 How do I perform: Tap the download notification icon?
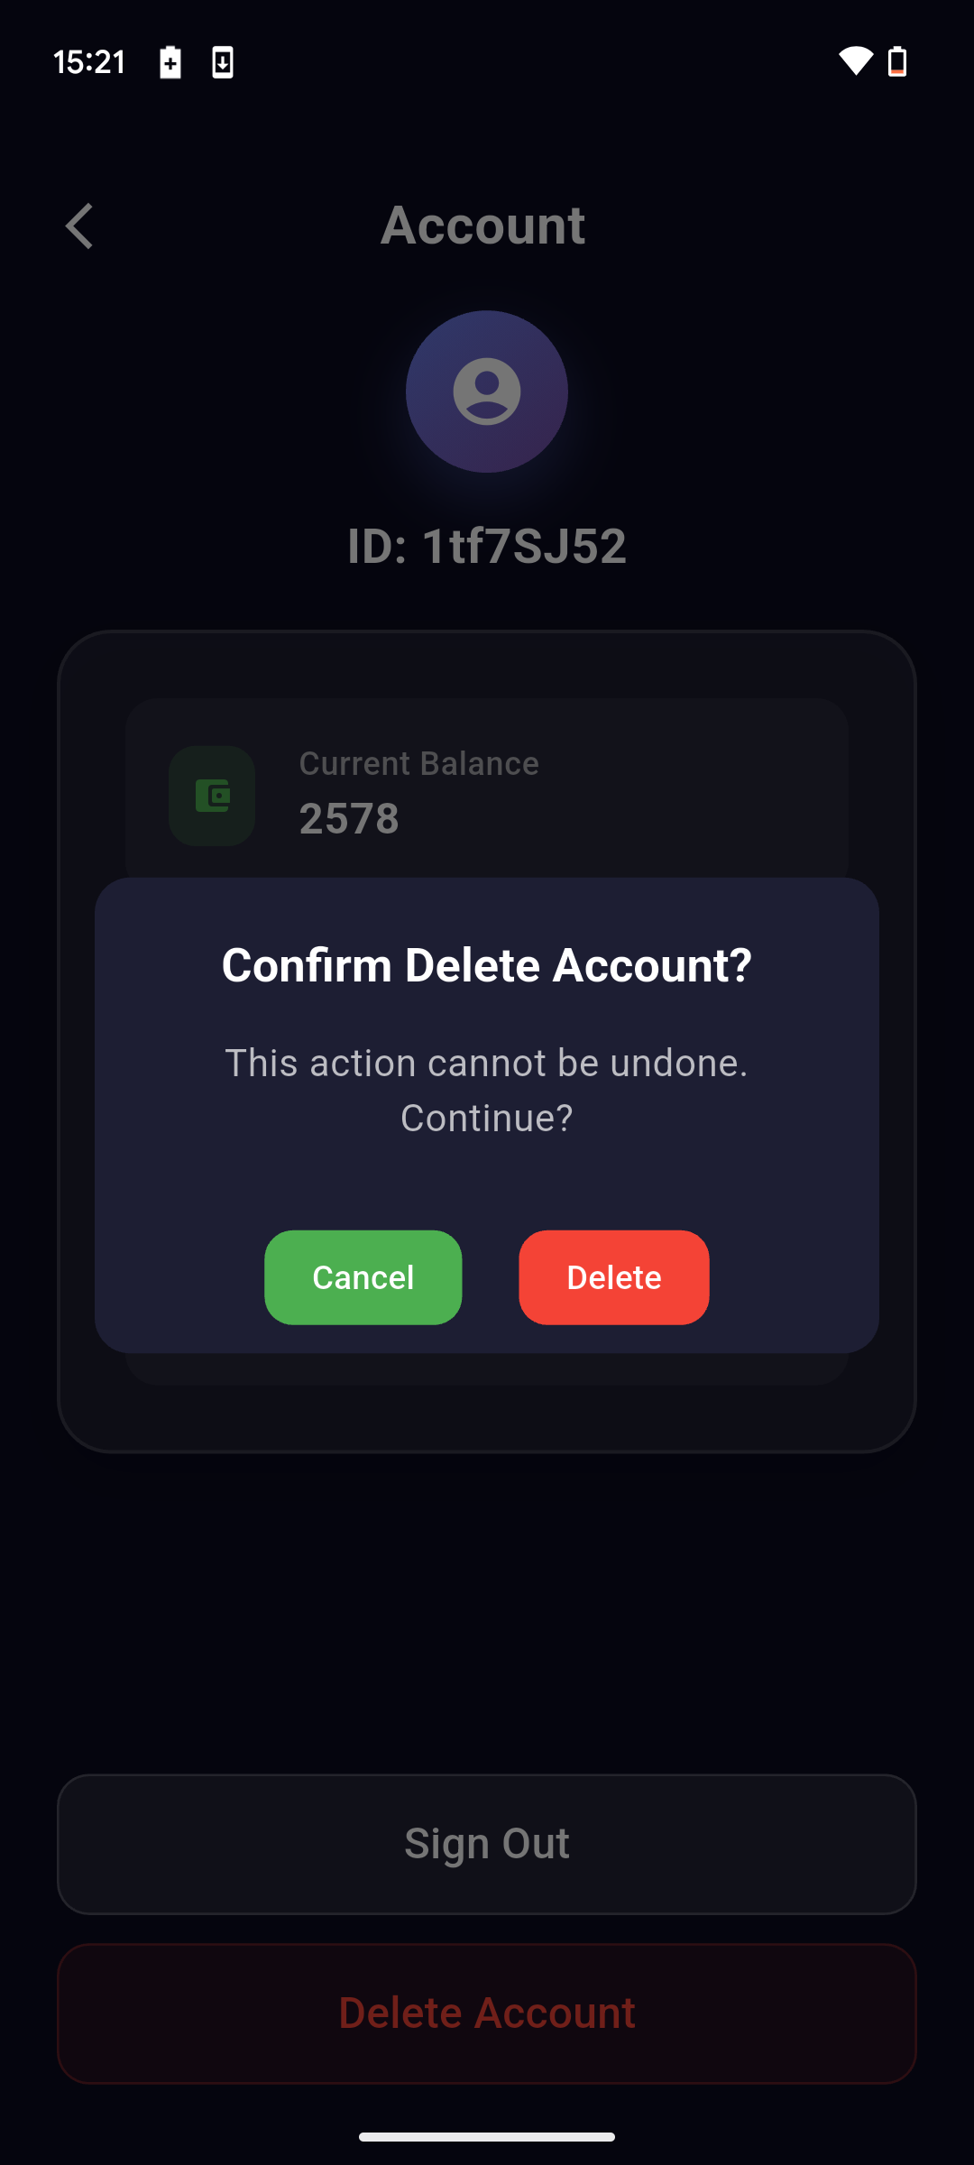[223, 62]
